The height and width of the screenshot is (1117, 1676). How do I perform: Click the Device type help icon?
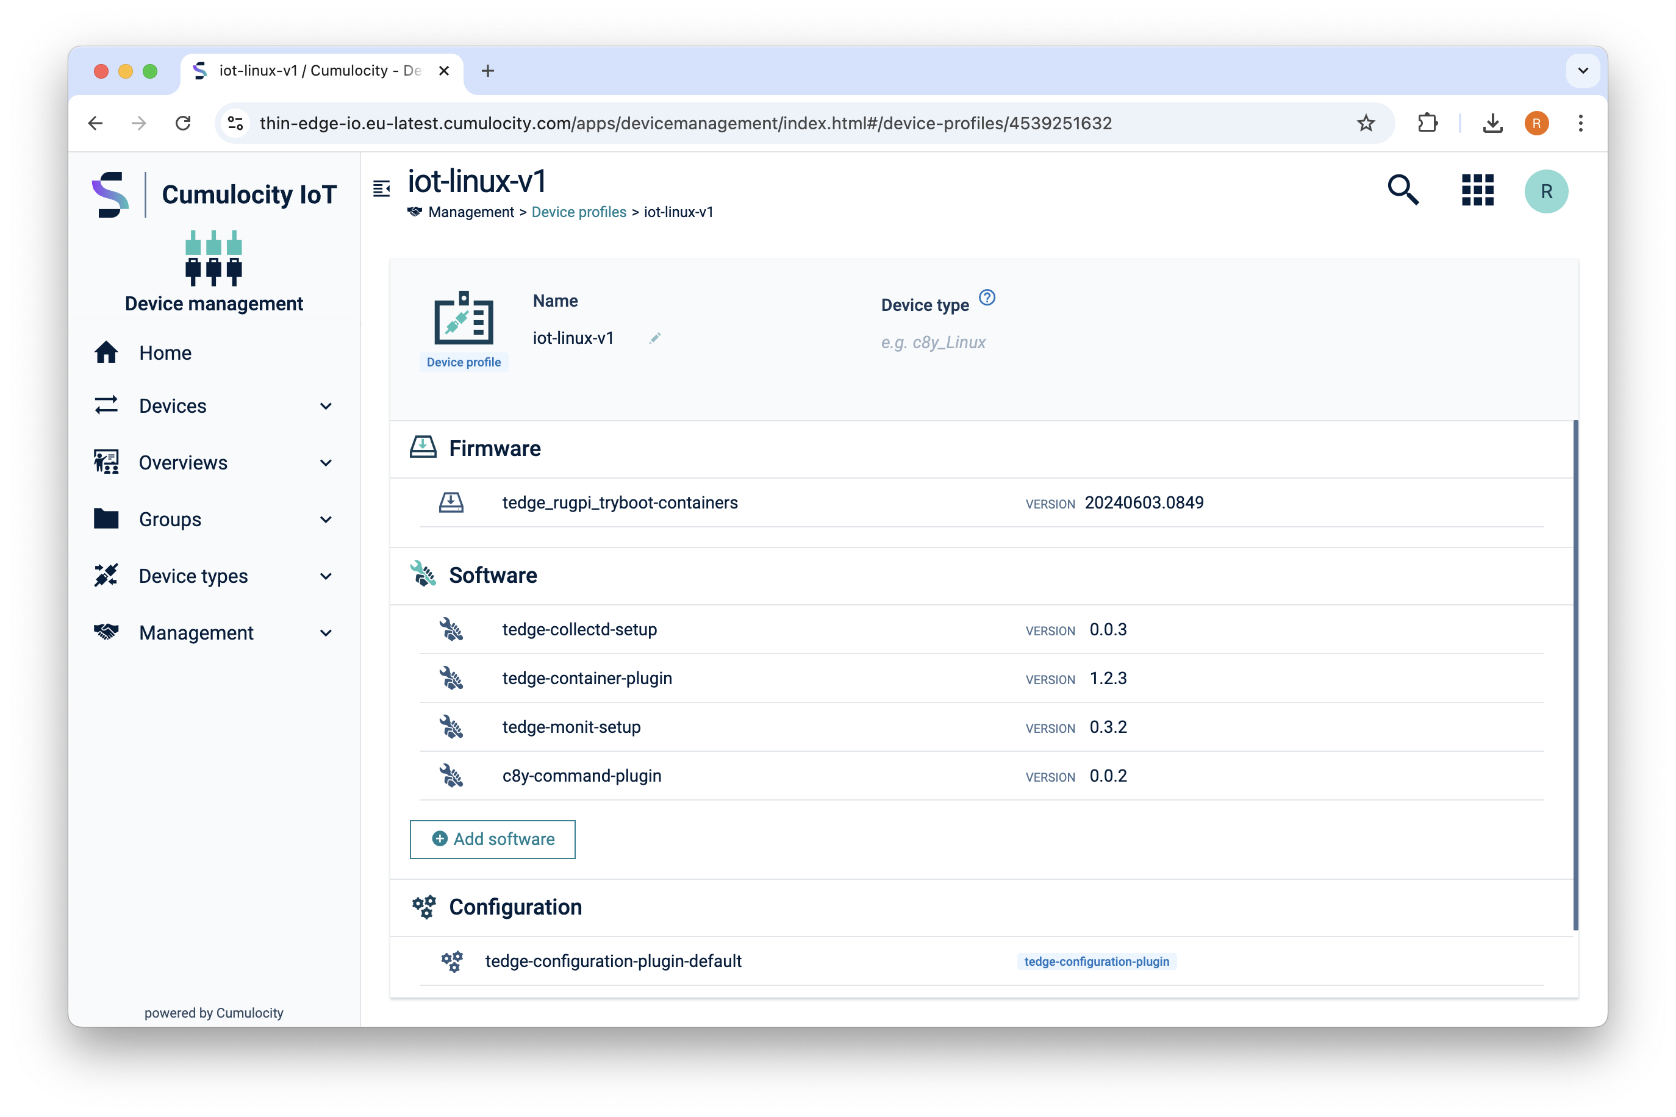click(x=987, y=298)
